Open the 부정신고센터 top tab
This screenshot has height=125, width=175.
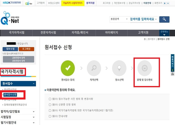point(54,3)
